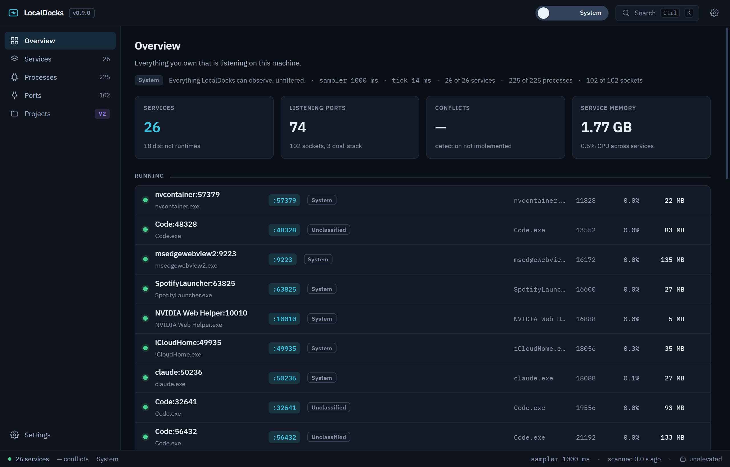Click "102 of 102 sockets" text
The height and width of the screenshot is (467, 730).
tap(614, 80)
